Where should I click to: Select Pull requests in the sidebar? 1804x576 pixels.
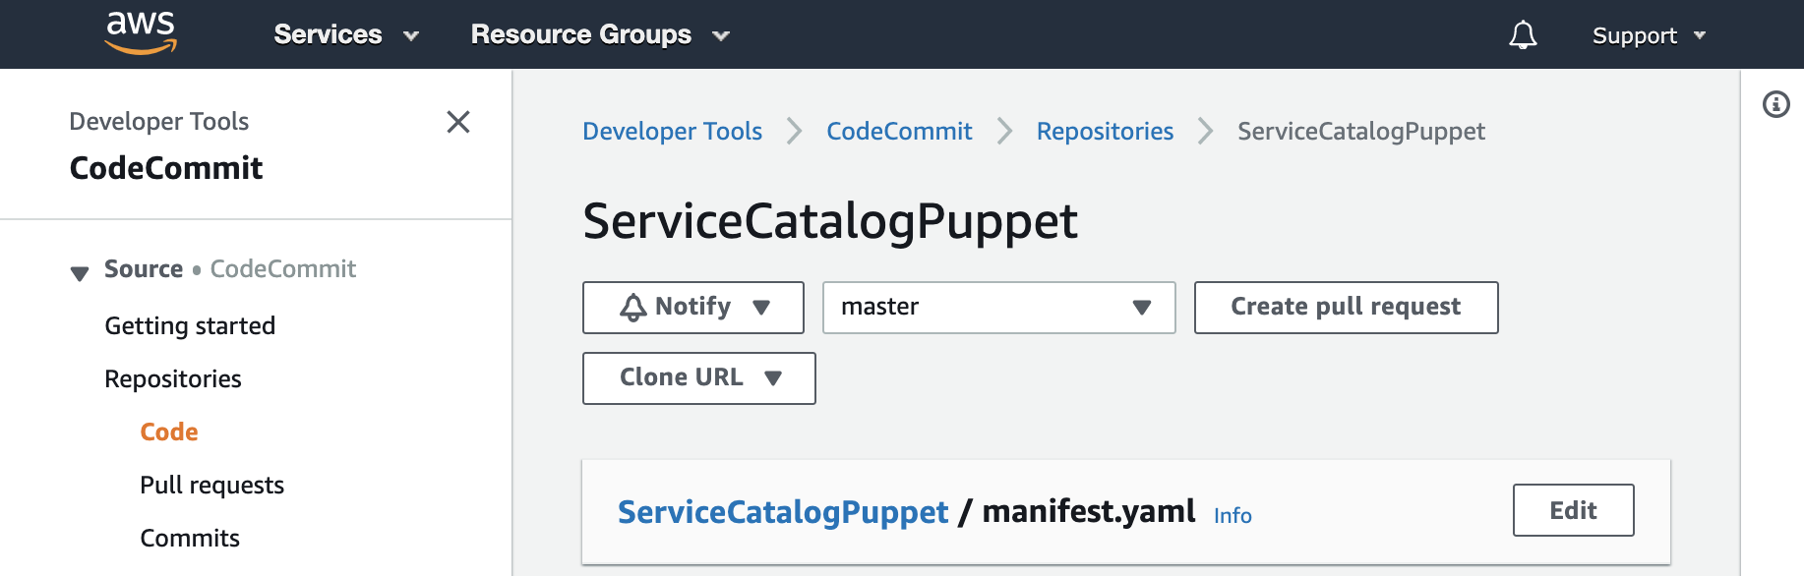[212, 485]
